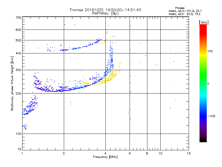Click the frequency axis tick "4"
Screen dimensions: 222x167
pos(105,153)
